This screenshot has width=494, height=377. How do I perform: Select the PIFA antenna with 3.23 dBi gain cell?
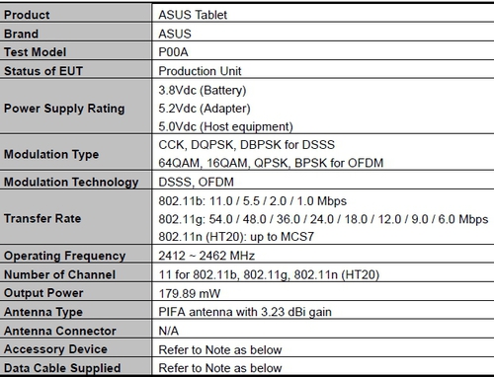(x=323, y=310)
